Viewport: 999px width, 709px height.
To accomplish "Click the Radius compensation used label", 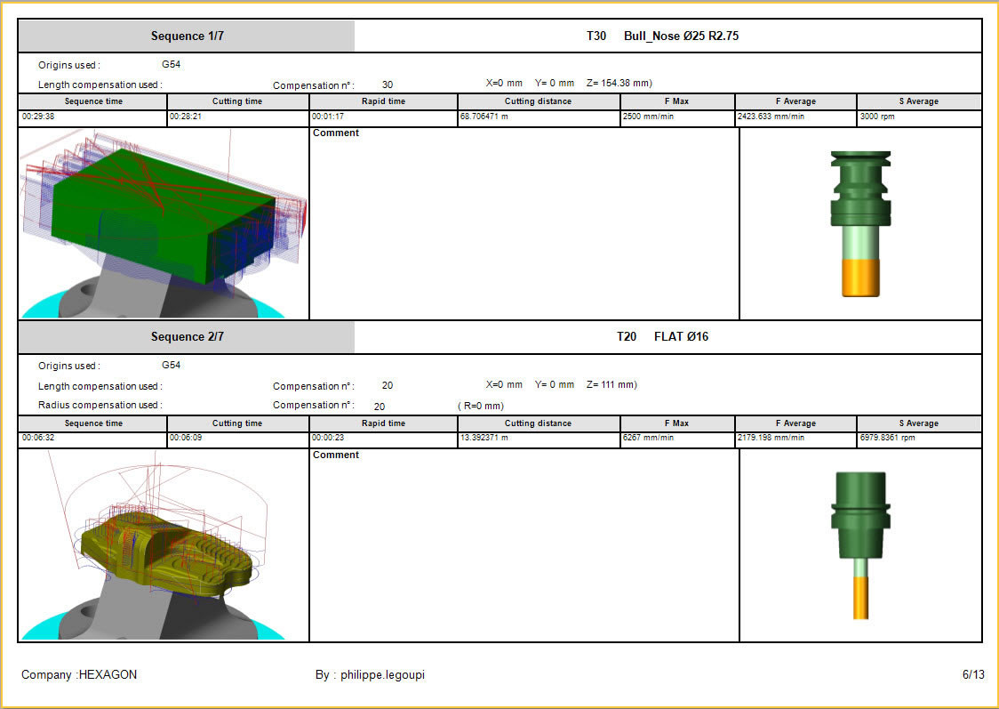I will (100, 405).
